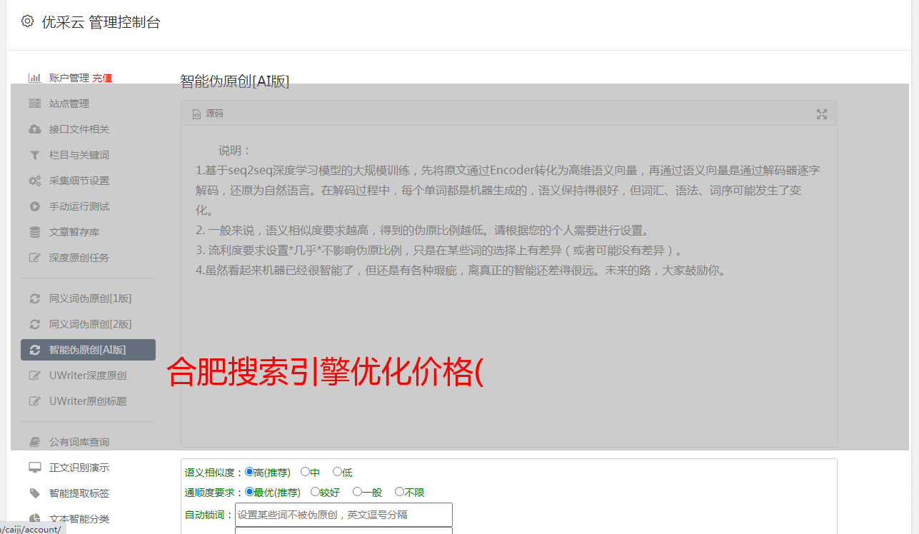This screenshot has height=534, width=919.
Task: Toggle 源码 source code view in editor
Action: click(x=208, y=114)
